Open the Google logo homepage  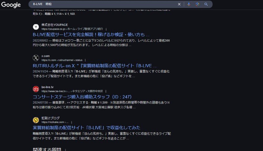(x=11, y=5)
